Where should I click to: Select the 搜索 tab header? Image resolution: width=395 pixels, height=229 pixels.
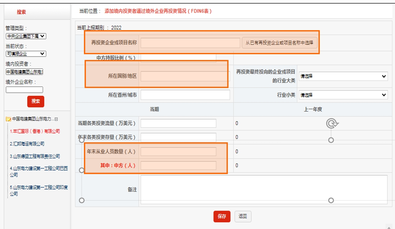point(21,12)
